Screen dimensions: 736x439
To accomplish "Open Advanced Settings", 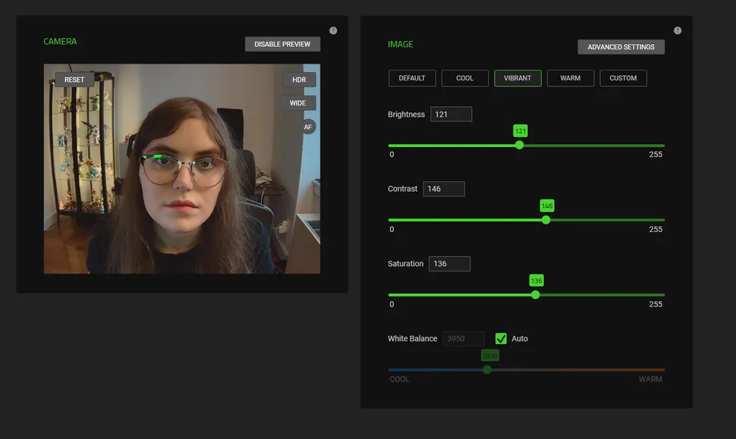I will (621, 47).
